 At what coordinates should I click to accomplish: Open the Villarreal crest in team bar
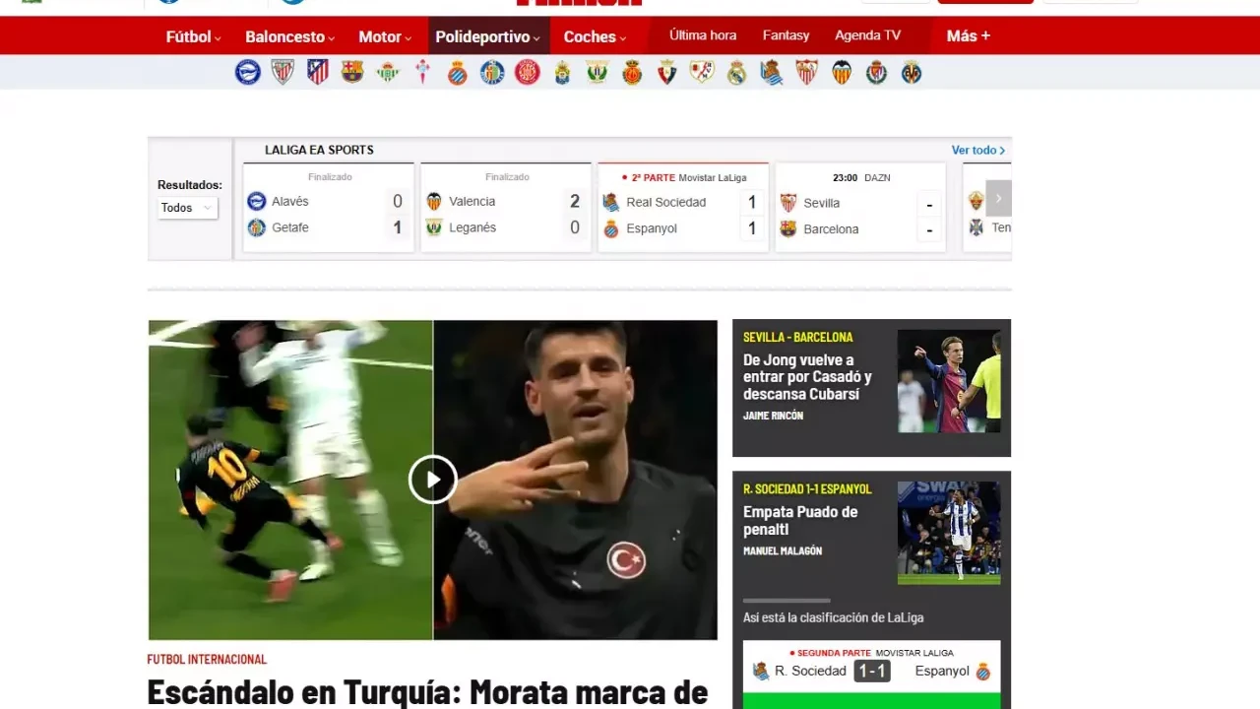pos(912,72)
